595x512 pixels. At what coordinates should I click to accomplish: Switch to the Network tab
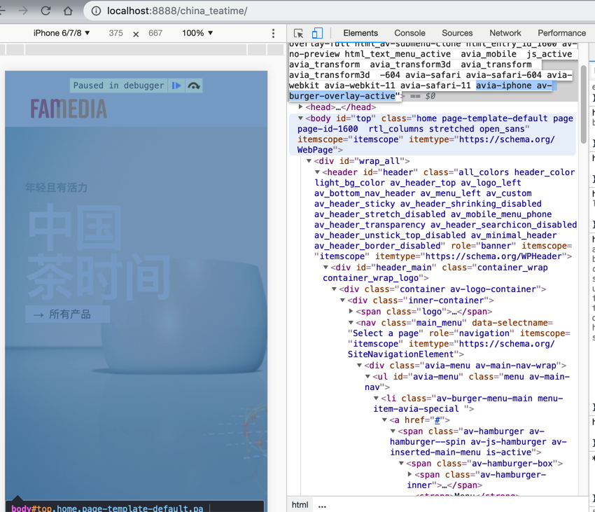[x=505, y=33]
